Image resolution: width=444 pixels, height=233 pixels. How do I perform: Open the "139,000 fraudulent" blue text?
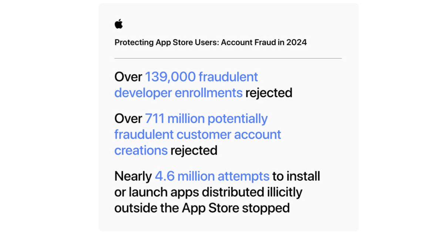click(x=201, y=77)
